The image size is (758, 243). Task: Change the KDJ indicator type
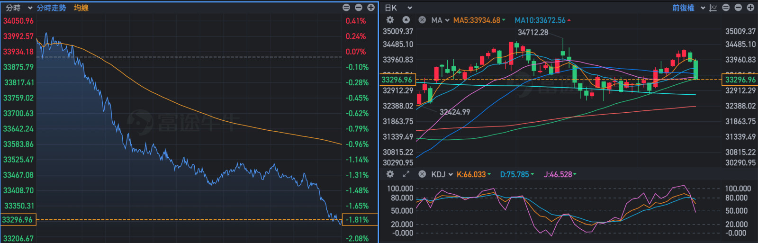tap(442, 174)
